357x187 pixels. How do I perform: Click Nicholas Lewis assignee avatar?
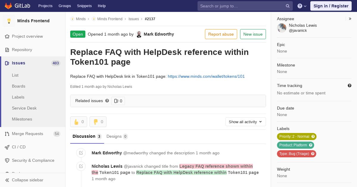(x=282, y=28)
